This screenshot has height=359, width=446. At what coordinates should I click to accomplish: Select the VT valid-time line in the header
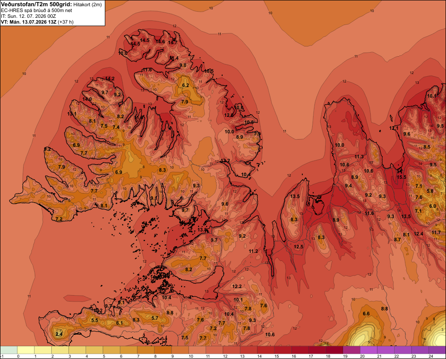[x=37, y=22]
